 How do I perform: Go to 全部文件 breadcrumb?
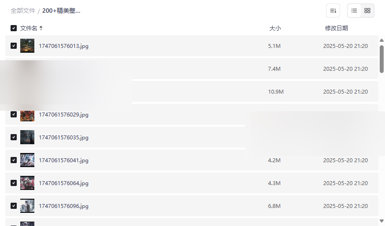[23, 11]
